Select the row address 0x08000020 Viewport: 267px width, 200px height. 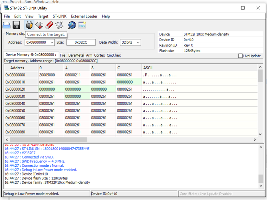coord(21,89)
